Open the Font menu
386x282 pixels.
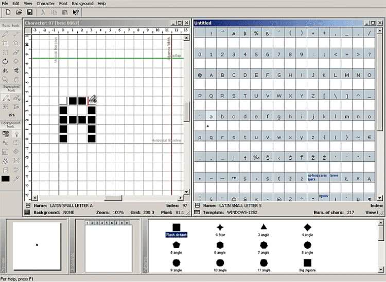63,4
